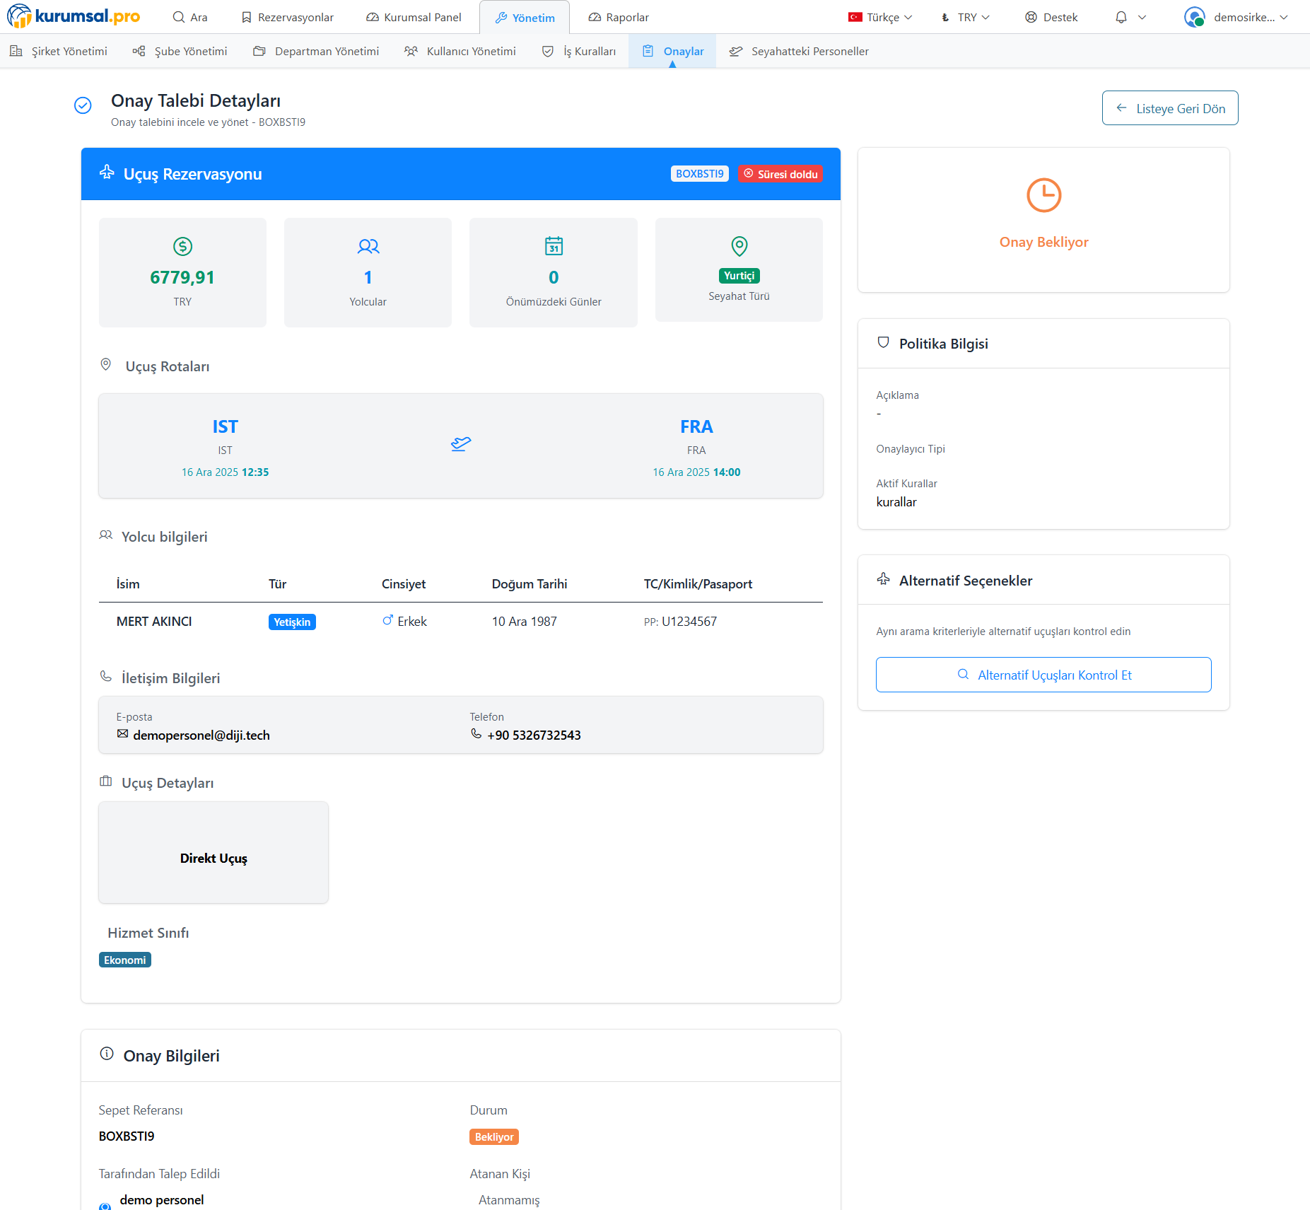Click the notification bell icon

pyautogui.click(x=1121, y=17)
